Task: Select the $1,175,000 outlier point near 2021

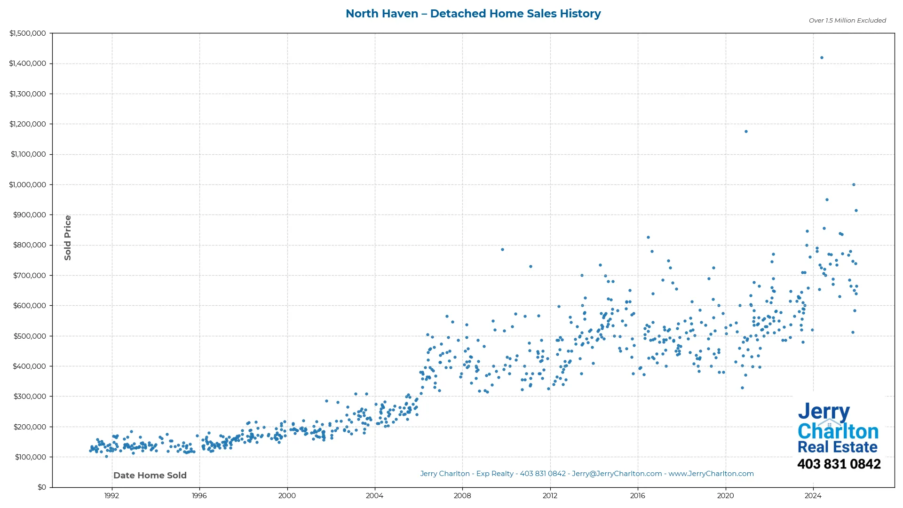Action: pos(745,131)
